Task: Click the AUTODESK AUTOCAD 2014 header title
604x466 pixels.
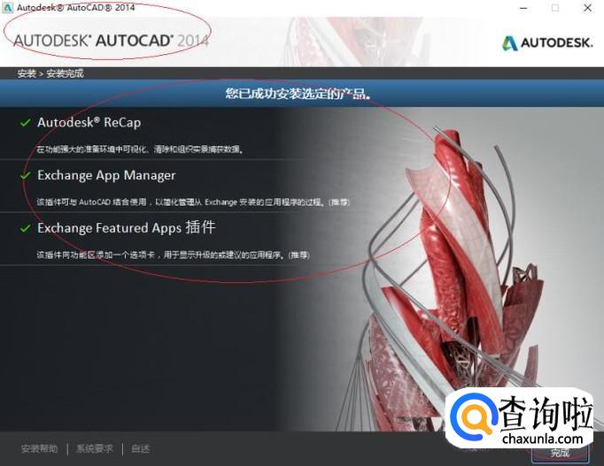Action: point(111,41)
